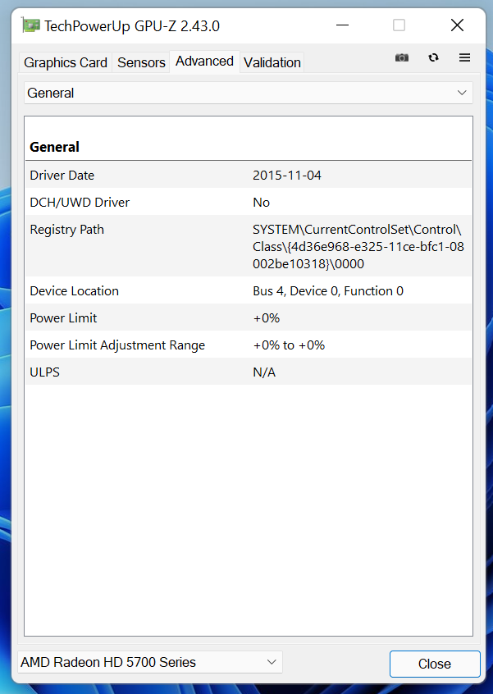Image resolution: width=493 pixels, height=694 pixels.
Task: Click the ULPS label
Action: 44,372
